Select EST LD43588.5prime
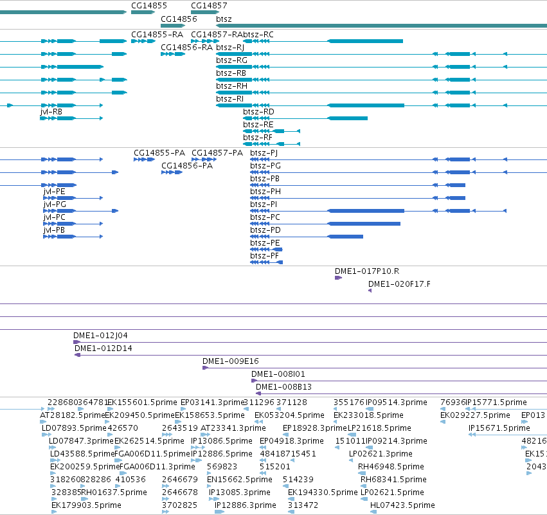This screenshot has height=515, width=547. click(x=82, y=455)
